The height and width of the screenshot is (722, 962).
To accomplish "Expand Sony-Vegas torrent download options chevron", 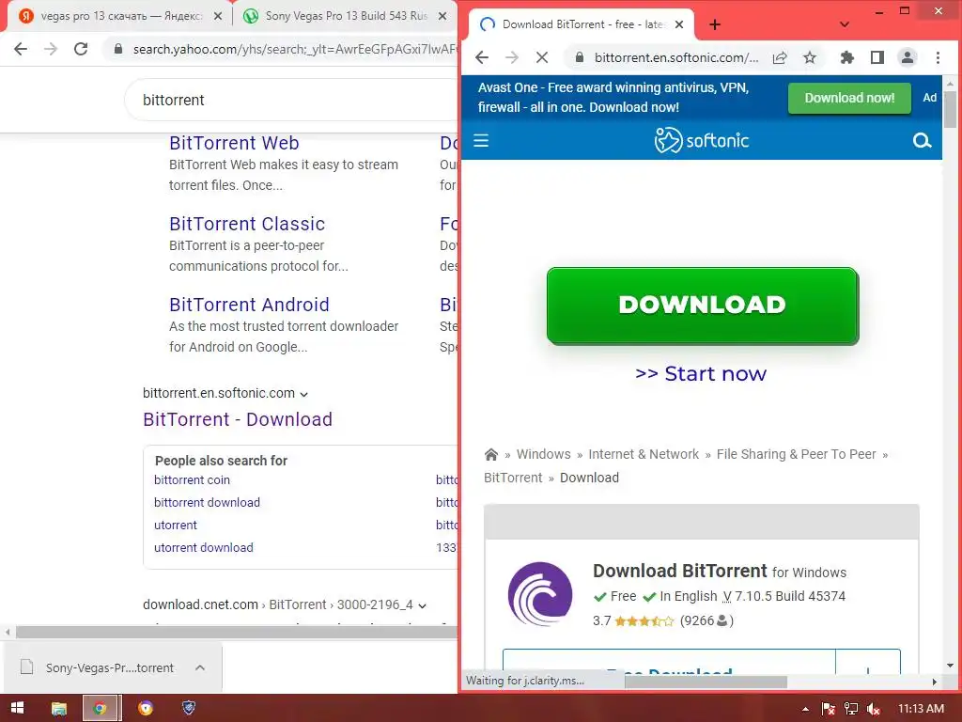I will point(200,667).
